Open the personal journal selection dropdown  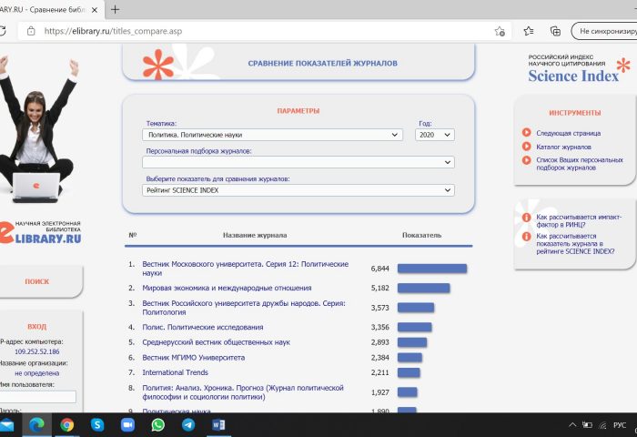pyautogui.click(x=298, y=162)
